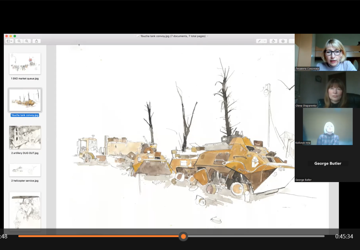Open the artillery DUG OUT thumbnail
Viewport: 360px width, 250px height.
(x=25, y=137)
